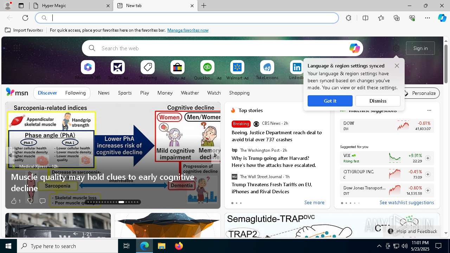Open Trump Threatens Fresh Tariffs story
The image size is (450, 253).
[x=272, y=188]
